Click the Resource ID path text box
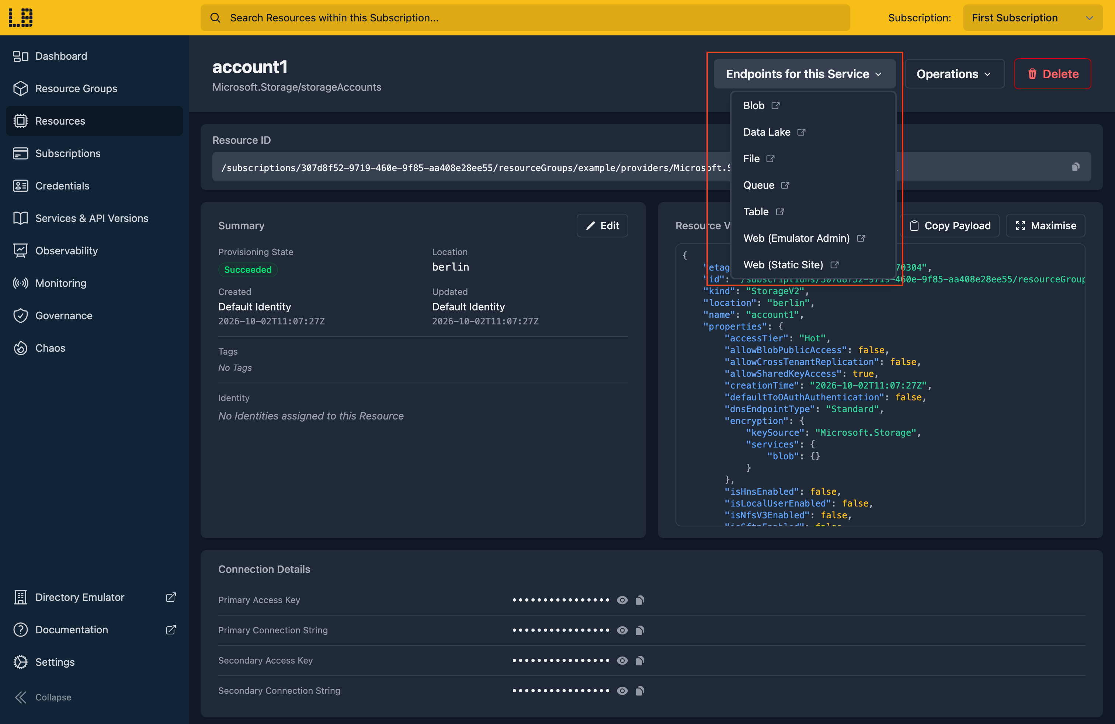 coord(651,167)
